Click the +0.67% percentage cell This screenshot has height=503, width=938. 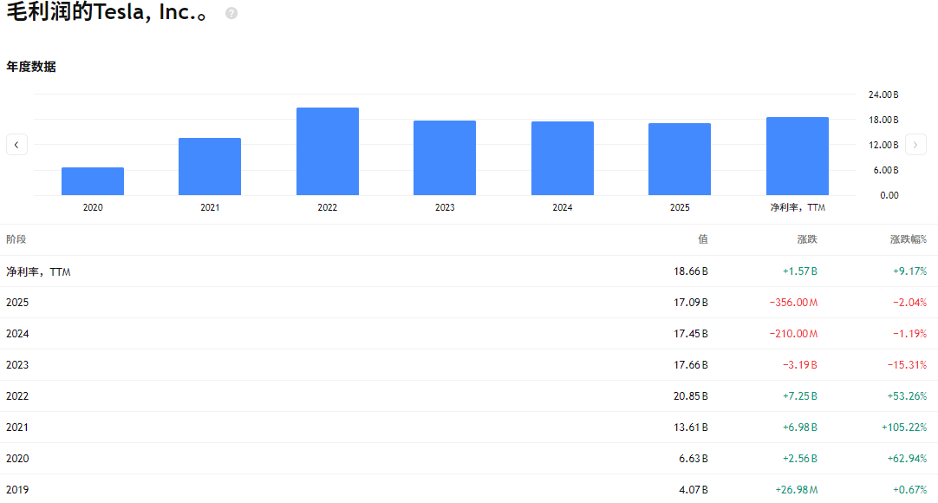coord(910,489)
